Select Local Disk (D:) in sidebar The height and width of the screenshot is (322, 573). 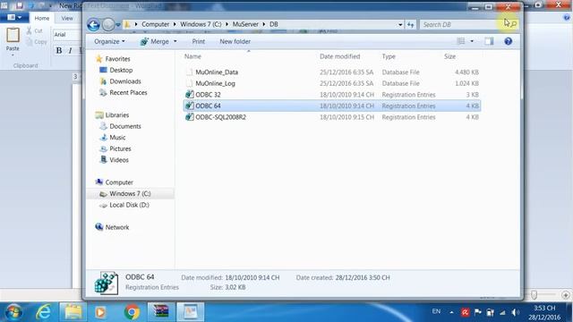coord(129,205)
